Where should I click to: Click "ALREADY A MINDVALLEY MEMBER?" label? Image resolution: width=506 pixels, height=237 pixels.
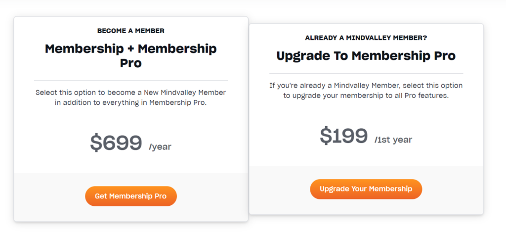(x=366, y=38)
